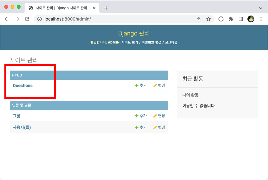Screen dimensions: 268x180
Task: Bookmark this page with the star icon
Action: 208,19
